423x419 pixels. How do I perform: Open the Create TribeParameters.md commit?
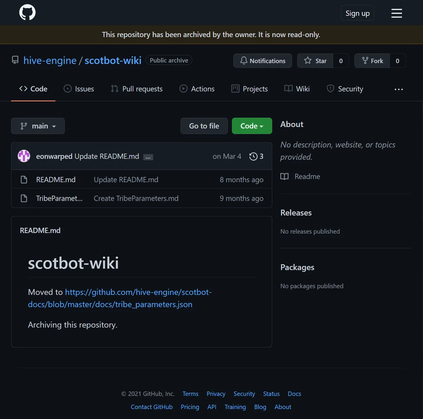pos(136,198)
